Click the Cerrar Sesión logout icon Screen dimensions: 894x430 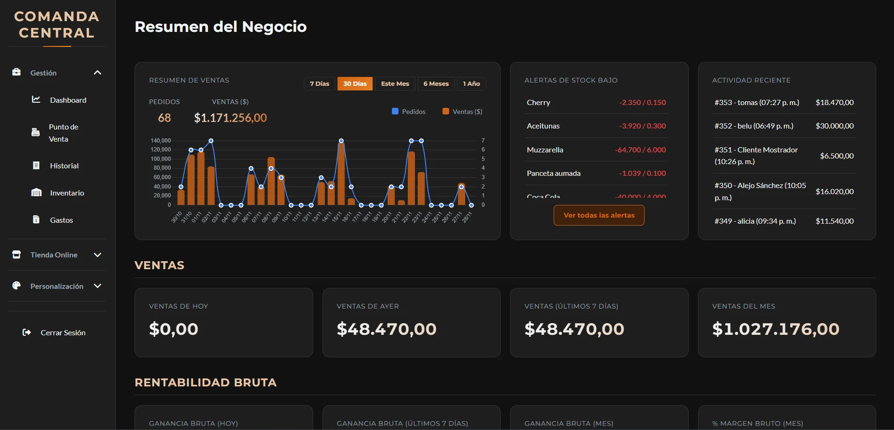[27, 332]
